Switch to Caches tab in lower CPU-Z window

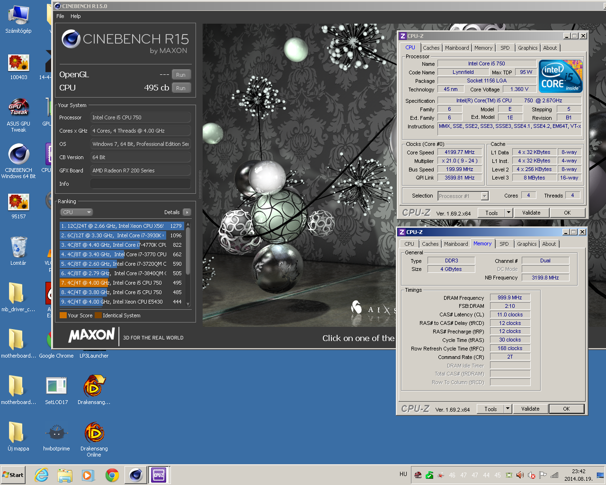click(430, 244)
